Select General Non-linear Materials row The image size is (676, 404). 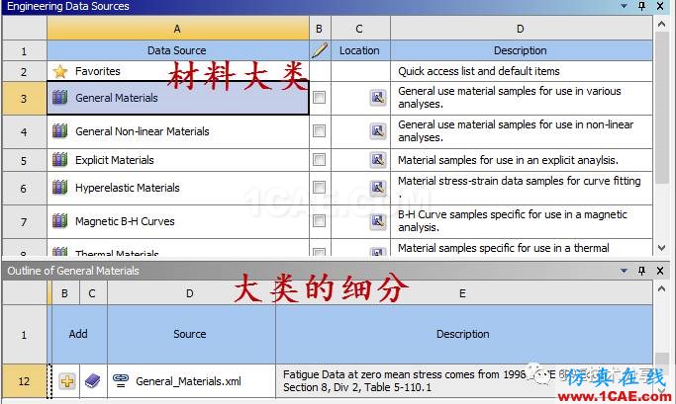[x=178, y=131]
